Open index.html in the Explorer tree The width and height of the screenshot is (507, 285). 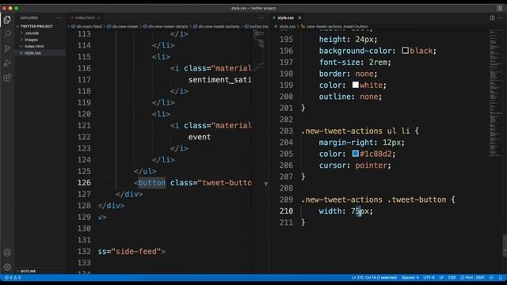coord(34,46)
